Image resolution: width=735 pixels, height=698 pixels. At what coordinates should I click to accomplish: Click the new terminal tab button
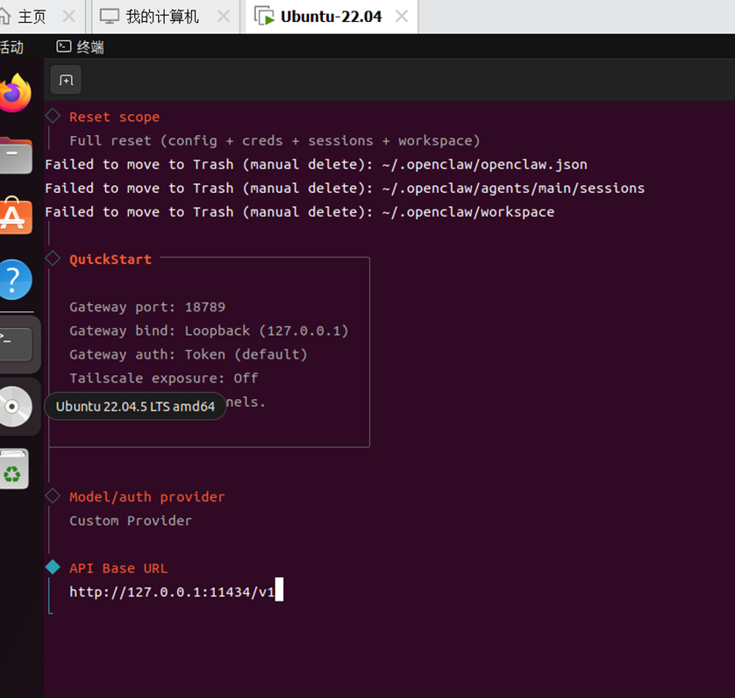[66, 80]
